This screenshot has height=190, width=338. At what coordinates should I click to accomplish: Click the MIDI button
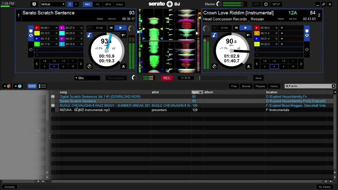256,4
